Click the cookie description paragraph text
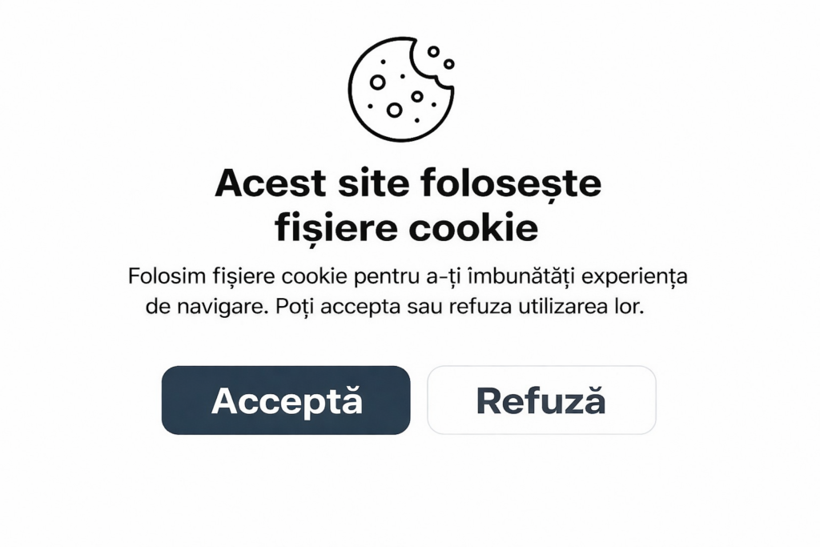 [408, 291]
